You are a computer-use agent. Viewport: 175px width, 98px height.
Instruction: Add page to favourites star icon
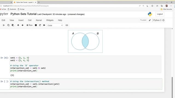tap(147, 6)
